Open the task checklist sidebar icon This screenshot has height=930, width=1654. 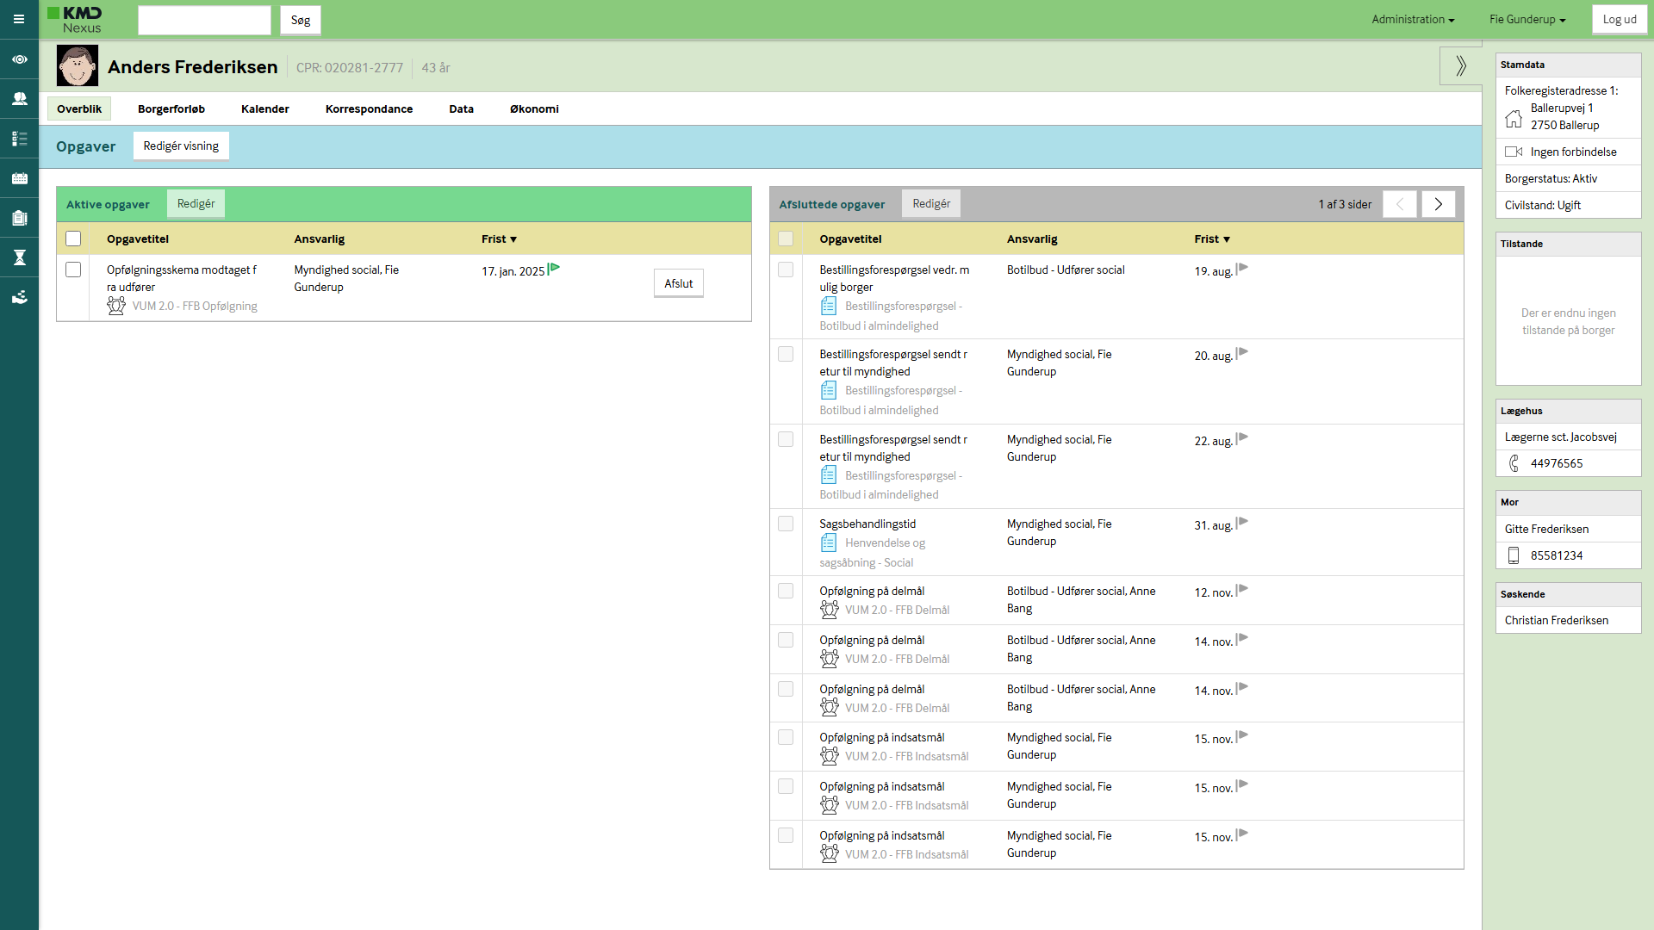(x=19, y=139)
